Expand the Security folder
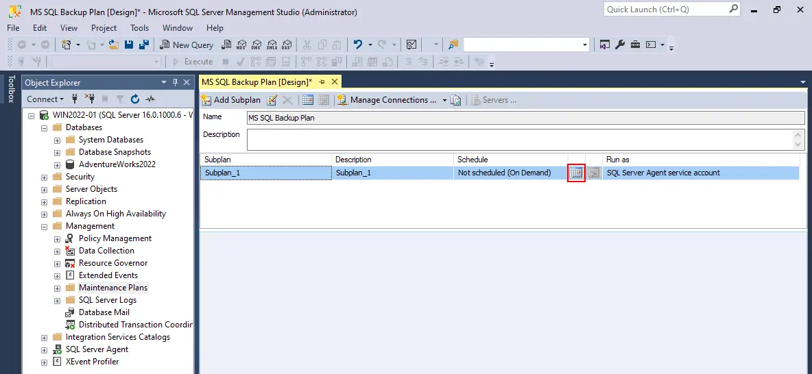Viewport: 812px width, 374px height. 45,177
